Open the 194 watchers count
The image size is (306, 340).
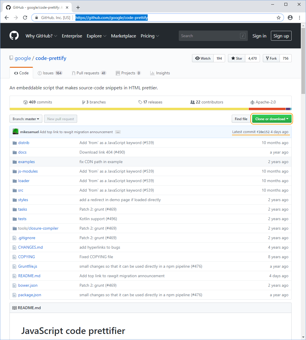click(219, 58)
